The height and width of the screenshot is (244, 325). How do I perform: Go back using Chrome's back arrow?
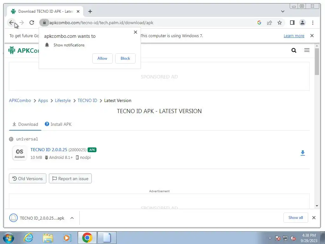pyautogui.click(x=11, y=23)
